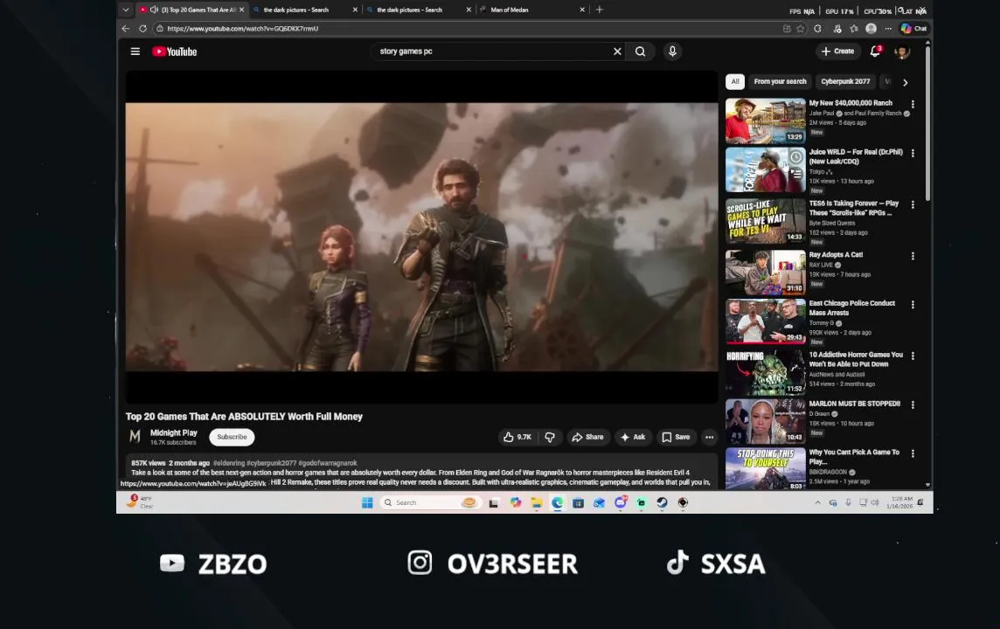Image resolution: width=1000 pixels, height=629 pixels.
Task: Open Why You Cant Pick A Game thumbnail
Action: pyautogui.click(x=766, y=469)
